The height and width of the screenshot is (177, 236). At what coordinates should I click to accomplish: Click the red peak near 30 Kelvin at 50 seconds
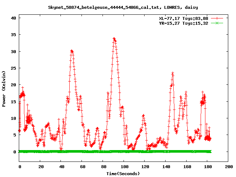72,51
